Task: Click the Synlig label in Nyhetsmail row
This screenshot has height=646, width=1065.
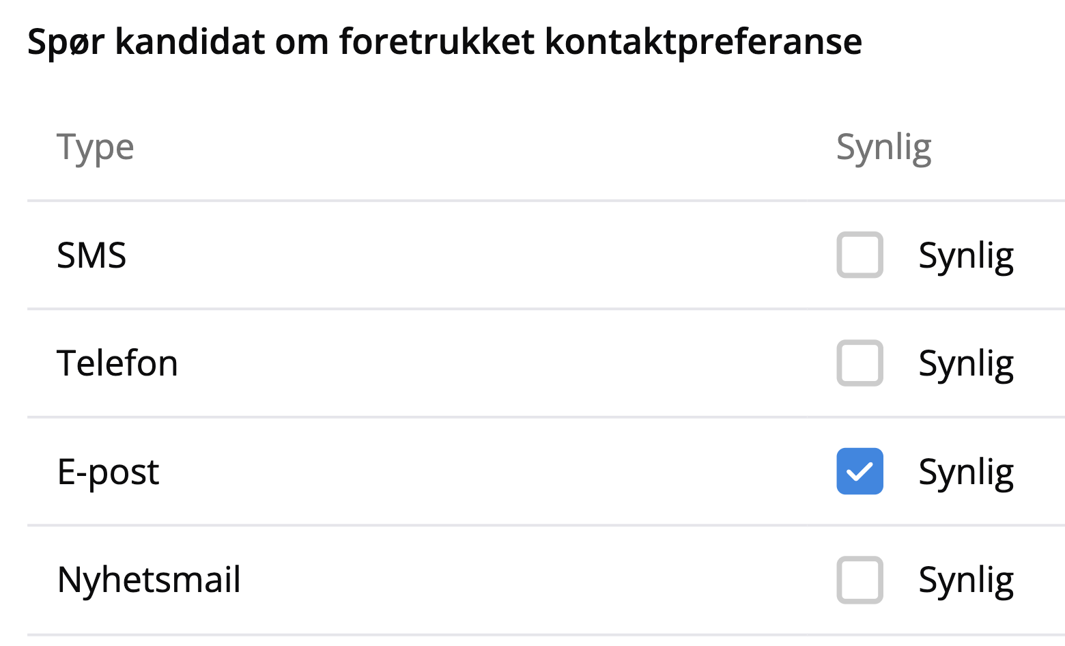Action: (x=965, y=580)
